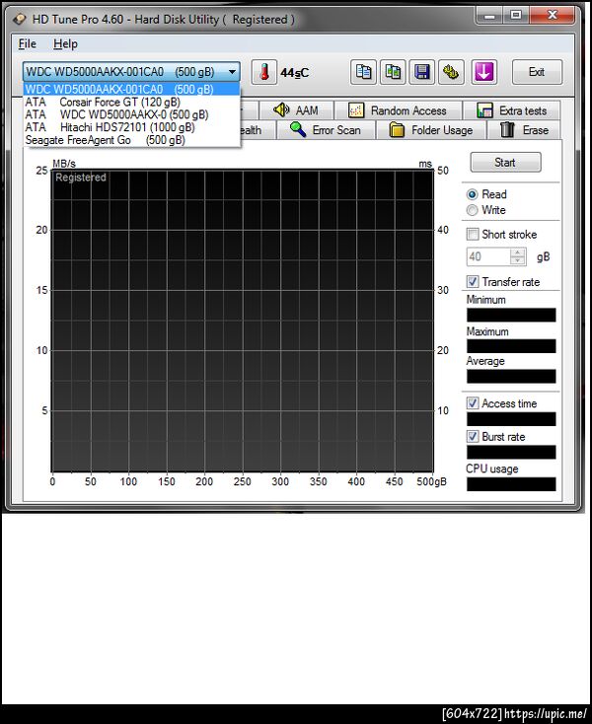Click the Start benchmark button

(x=505, y=163)
